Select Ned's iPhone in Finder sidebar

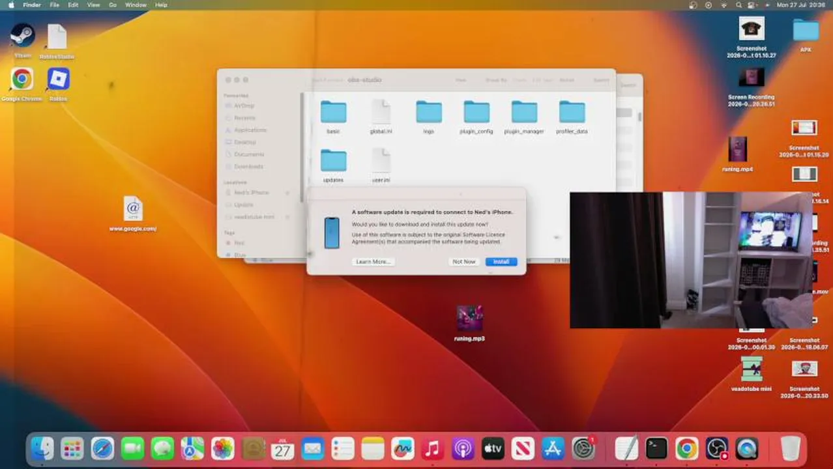251,193
